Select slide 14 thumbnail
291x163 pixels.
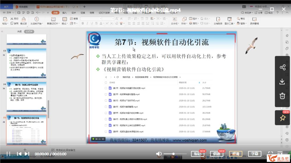click(26, 97)
